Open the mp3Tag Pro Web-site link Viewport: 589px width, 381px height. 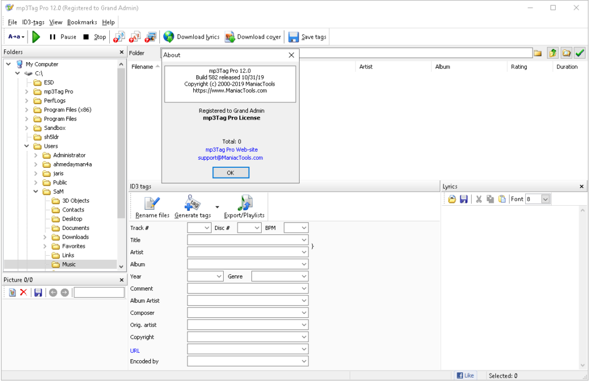[x=231, y=150]
